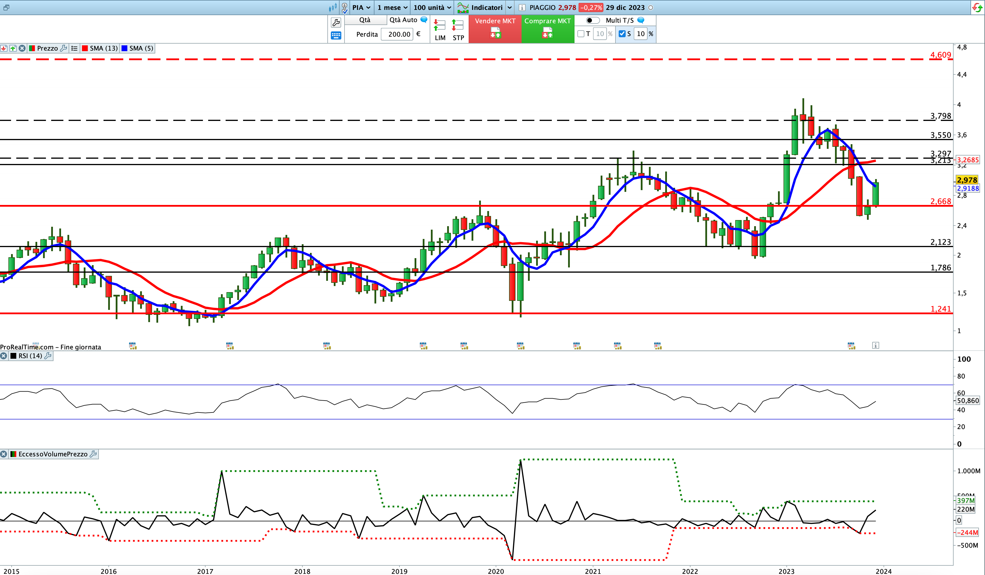This screenshot has width=985, height=575.
Task: Click the 50,860 RSI value tag
Action: pos(968,401)
